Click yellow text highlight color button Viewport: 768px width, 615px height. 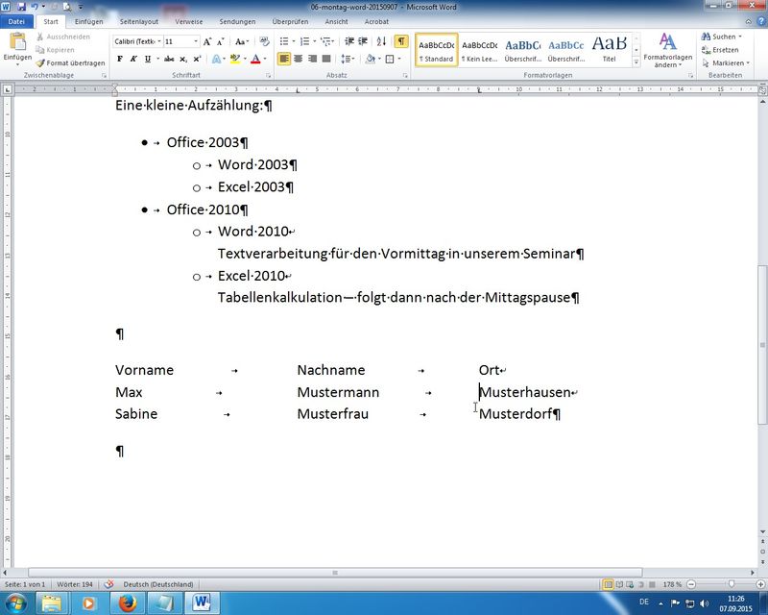pyautogui.click(x=235, y=59)
